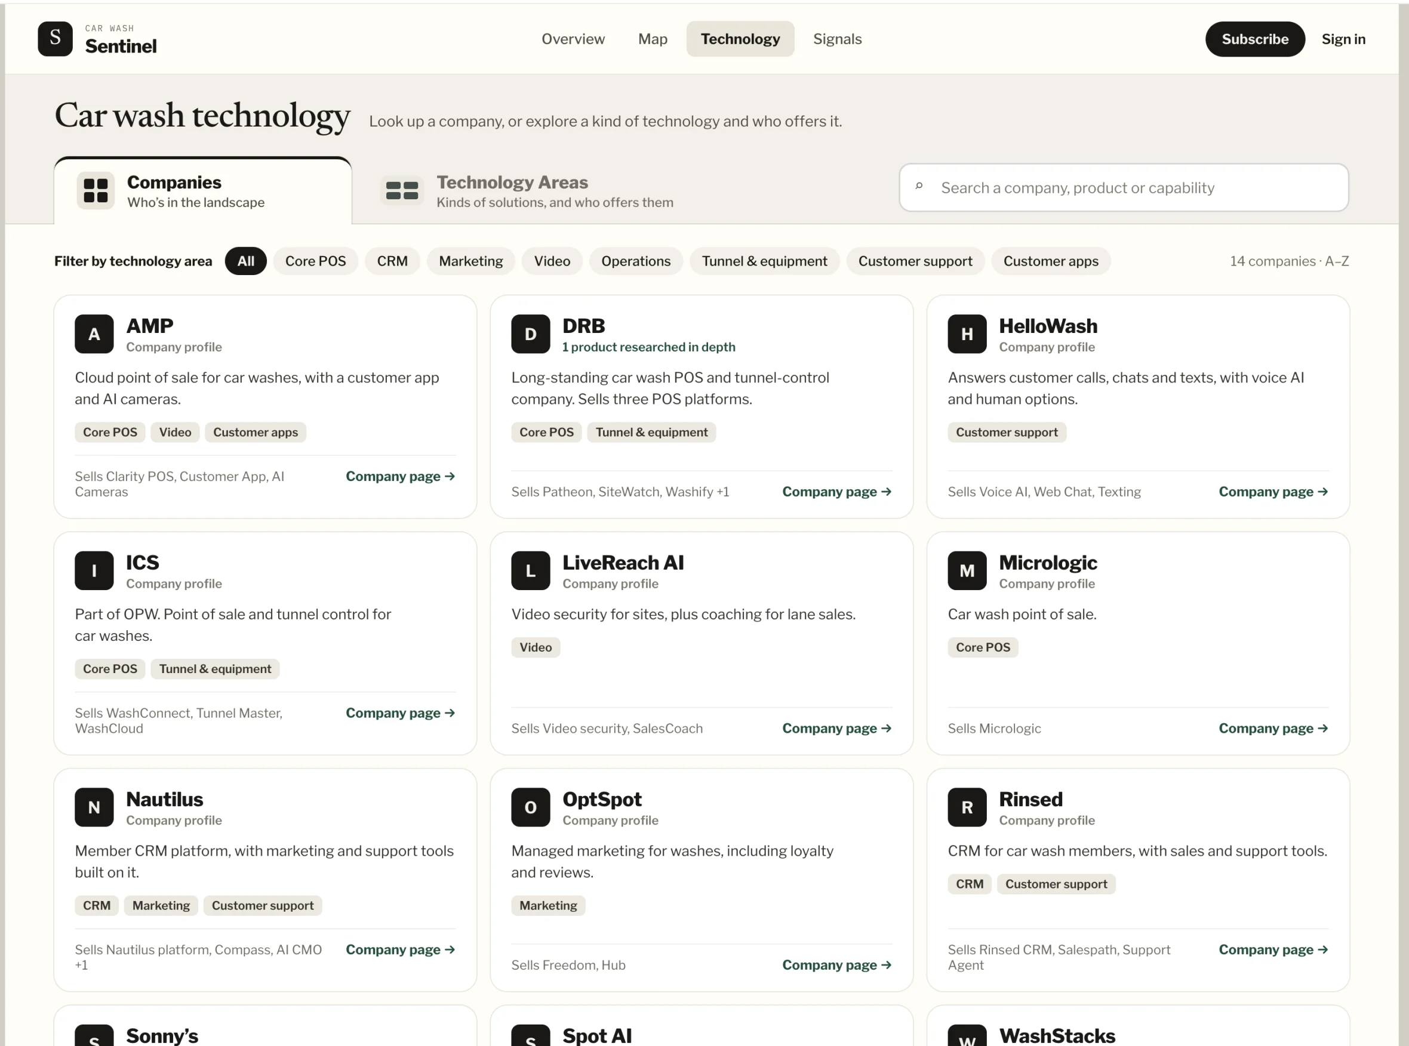Click the Technology Areas list icon

point(402,190)
